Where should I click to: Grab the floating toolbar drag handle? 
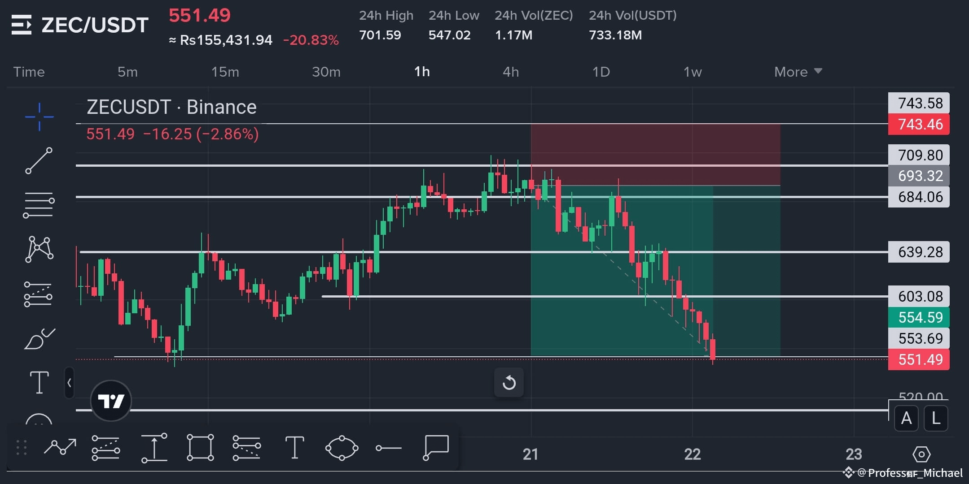pos(22,448)
